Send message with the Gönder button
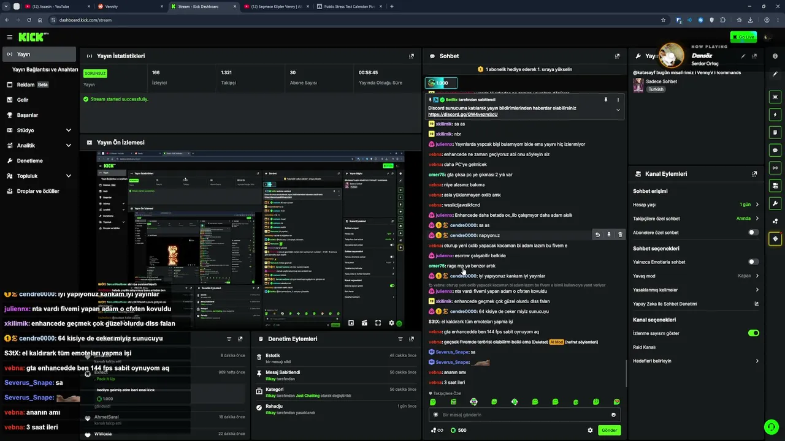This screenshot has width=785, height=441. (609, 430)
